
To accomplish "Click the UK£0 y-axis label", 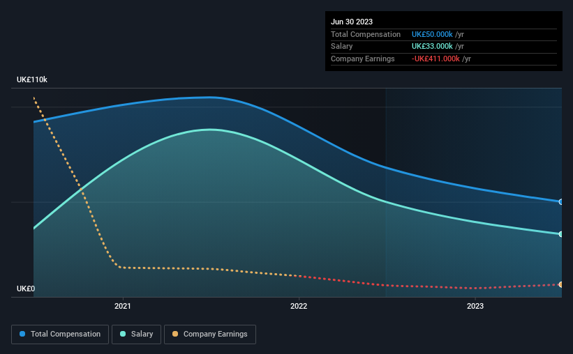I will pos(26,288).
